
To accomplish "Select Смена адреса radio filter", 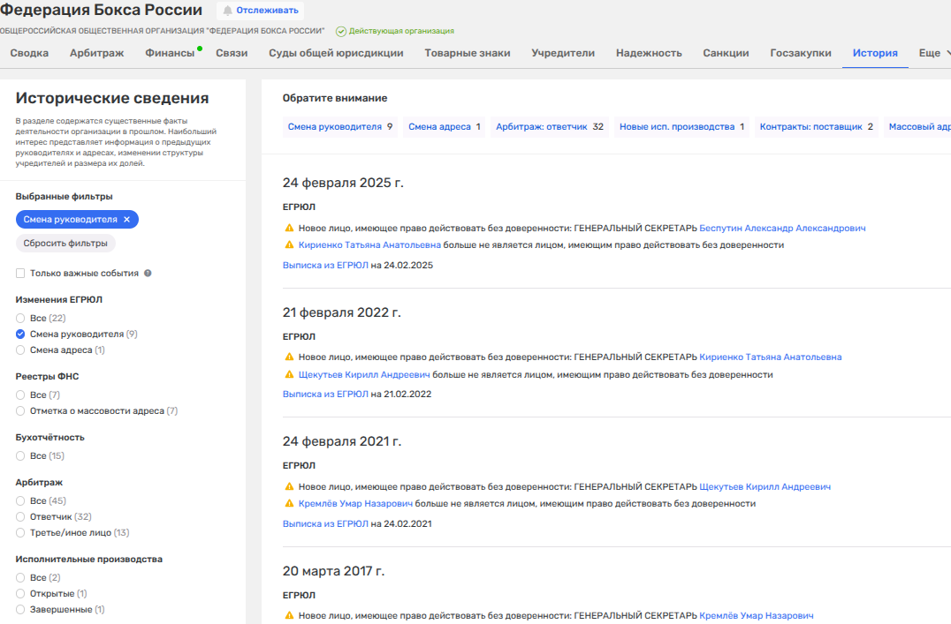I will pyautogui.click(x=20, y=350).
